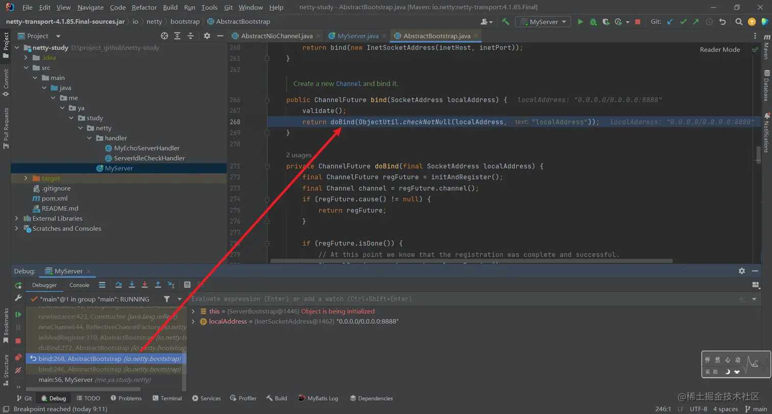The height and width of the screenshot is (414, 772).
Task: Open the Dependencies tool window
Action: pos(371,398)
